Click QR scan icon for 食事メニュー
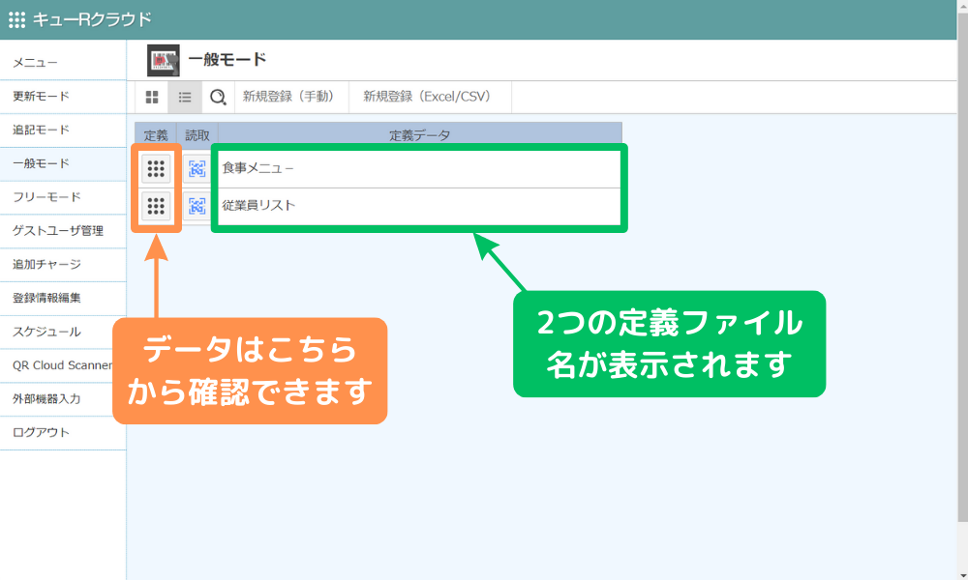The image size is (968, 580). click(x=197, y=169)
